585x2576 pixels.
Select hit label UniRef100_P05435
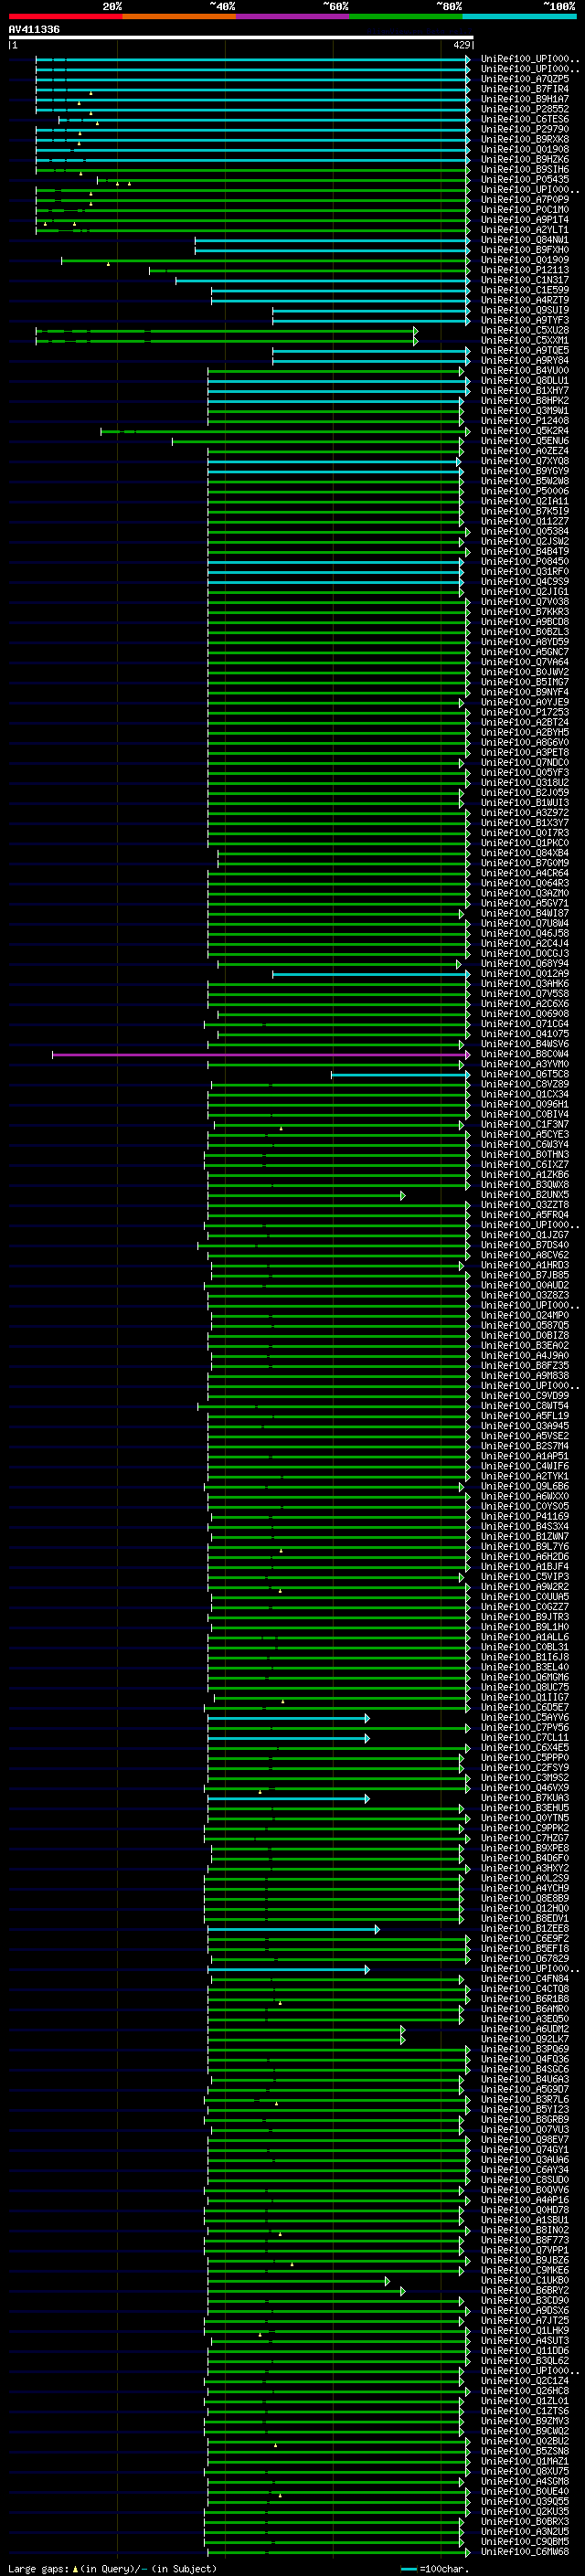coord(525,179)
